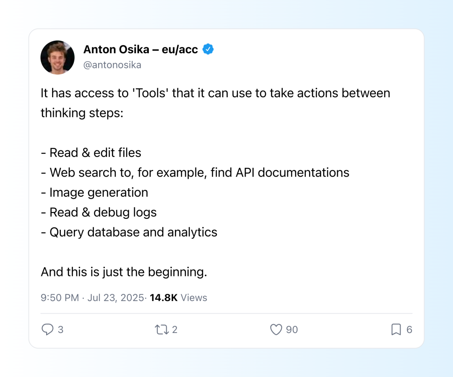Viewport: 453px width, 377px height.
Task: Click the reply speech bubble icon
Action: pyautogui.click(x=47, y=330)
